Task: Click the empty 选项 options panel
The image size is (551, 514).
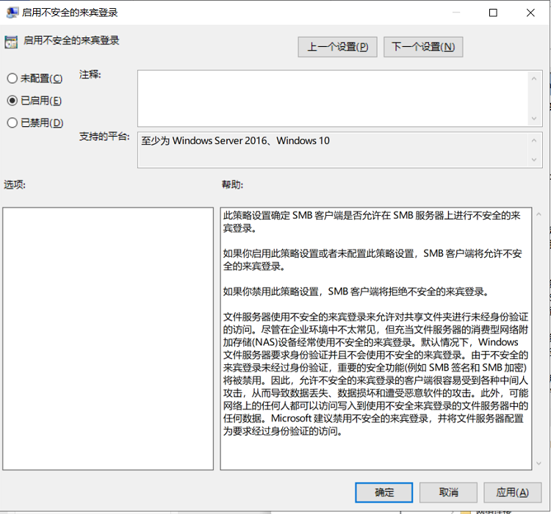Action: (x=108, y=338)
